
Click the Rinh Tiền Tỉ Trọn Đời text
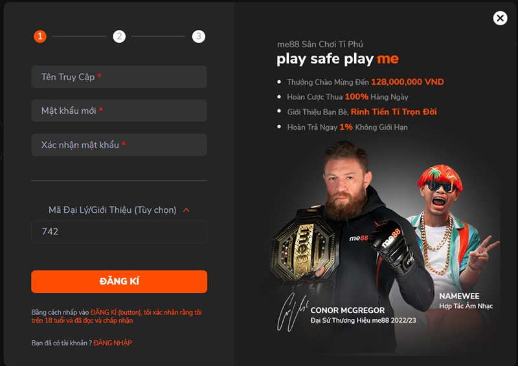394,112
